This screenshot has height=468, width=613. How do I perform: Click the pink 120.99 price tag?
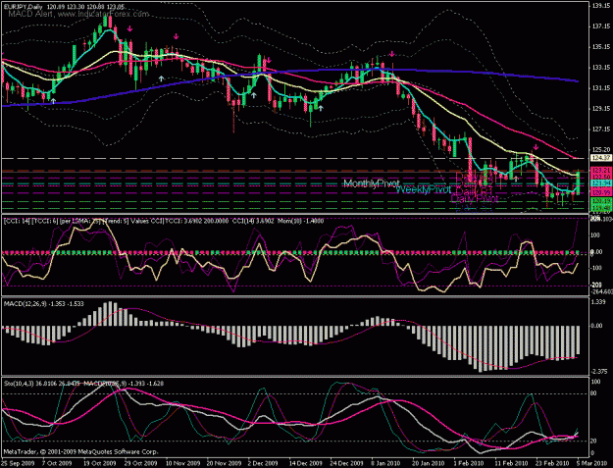coord(601,193)
